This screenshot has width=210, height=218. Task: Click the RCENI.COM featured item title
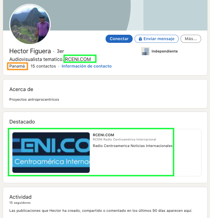(x=103, y=135)
